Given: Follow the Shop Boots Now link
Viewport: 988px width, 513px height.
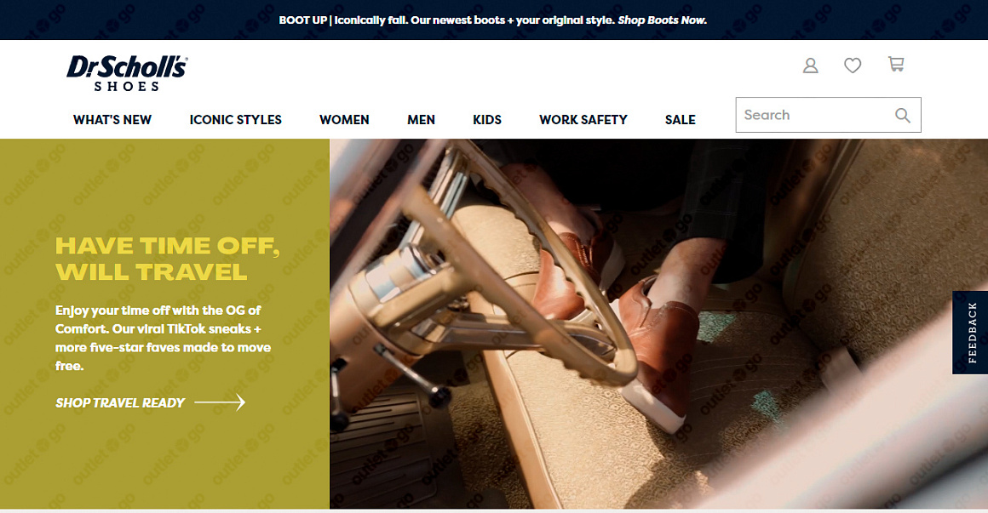Looking at the screenshot, I should 663,20.
